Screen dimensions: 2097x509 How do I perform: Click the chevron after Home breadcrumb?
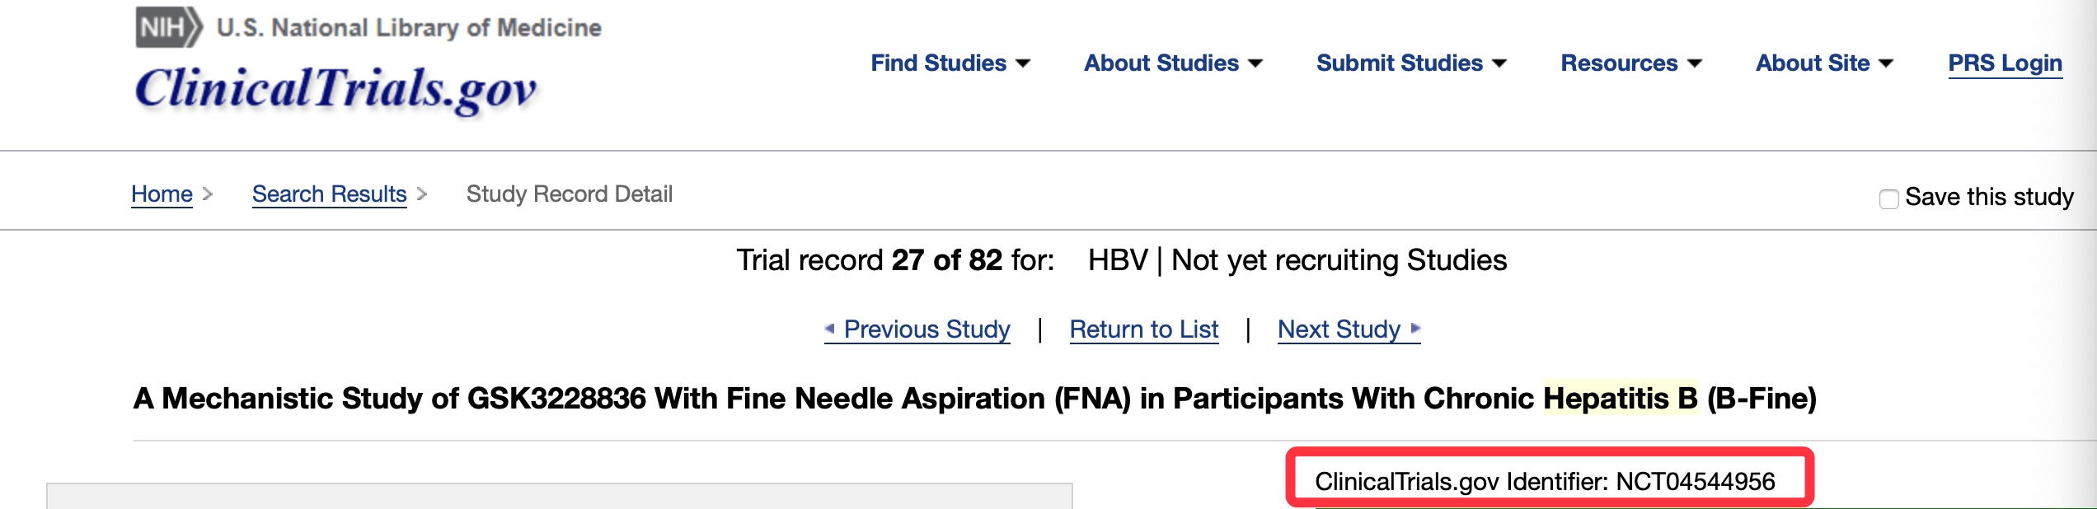point(208,194)
